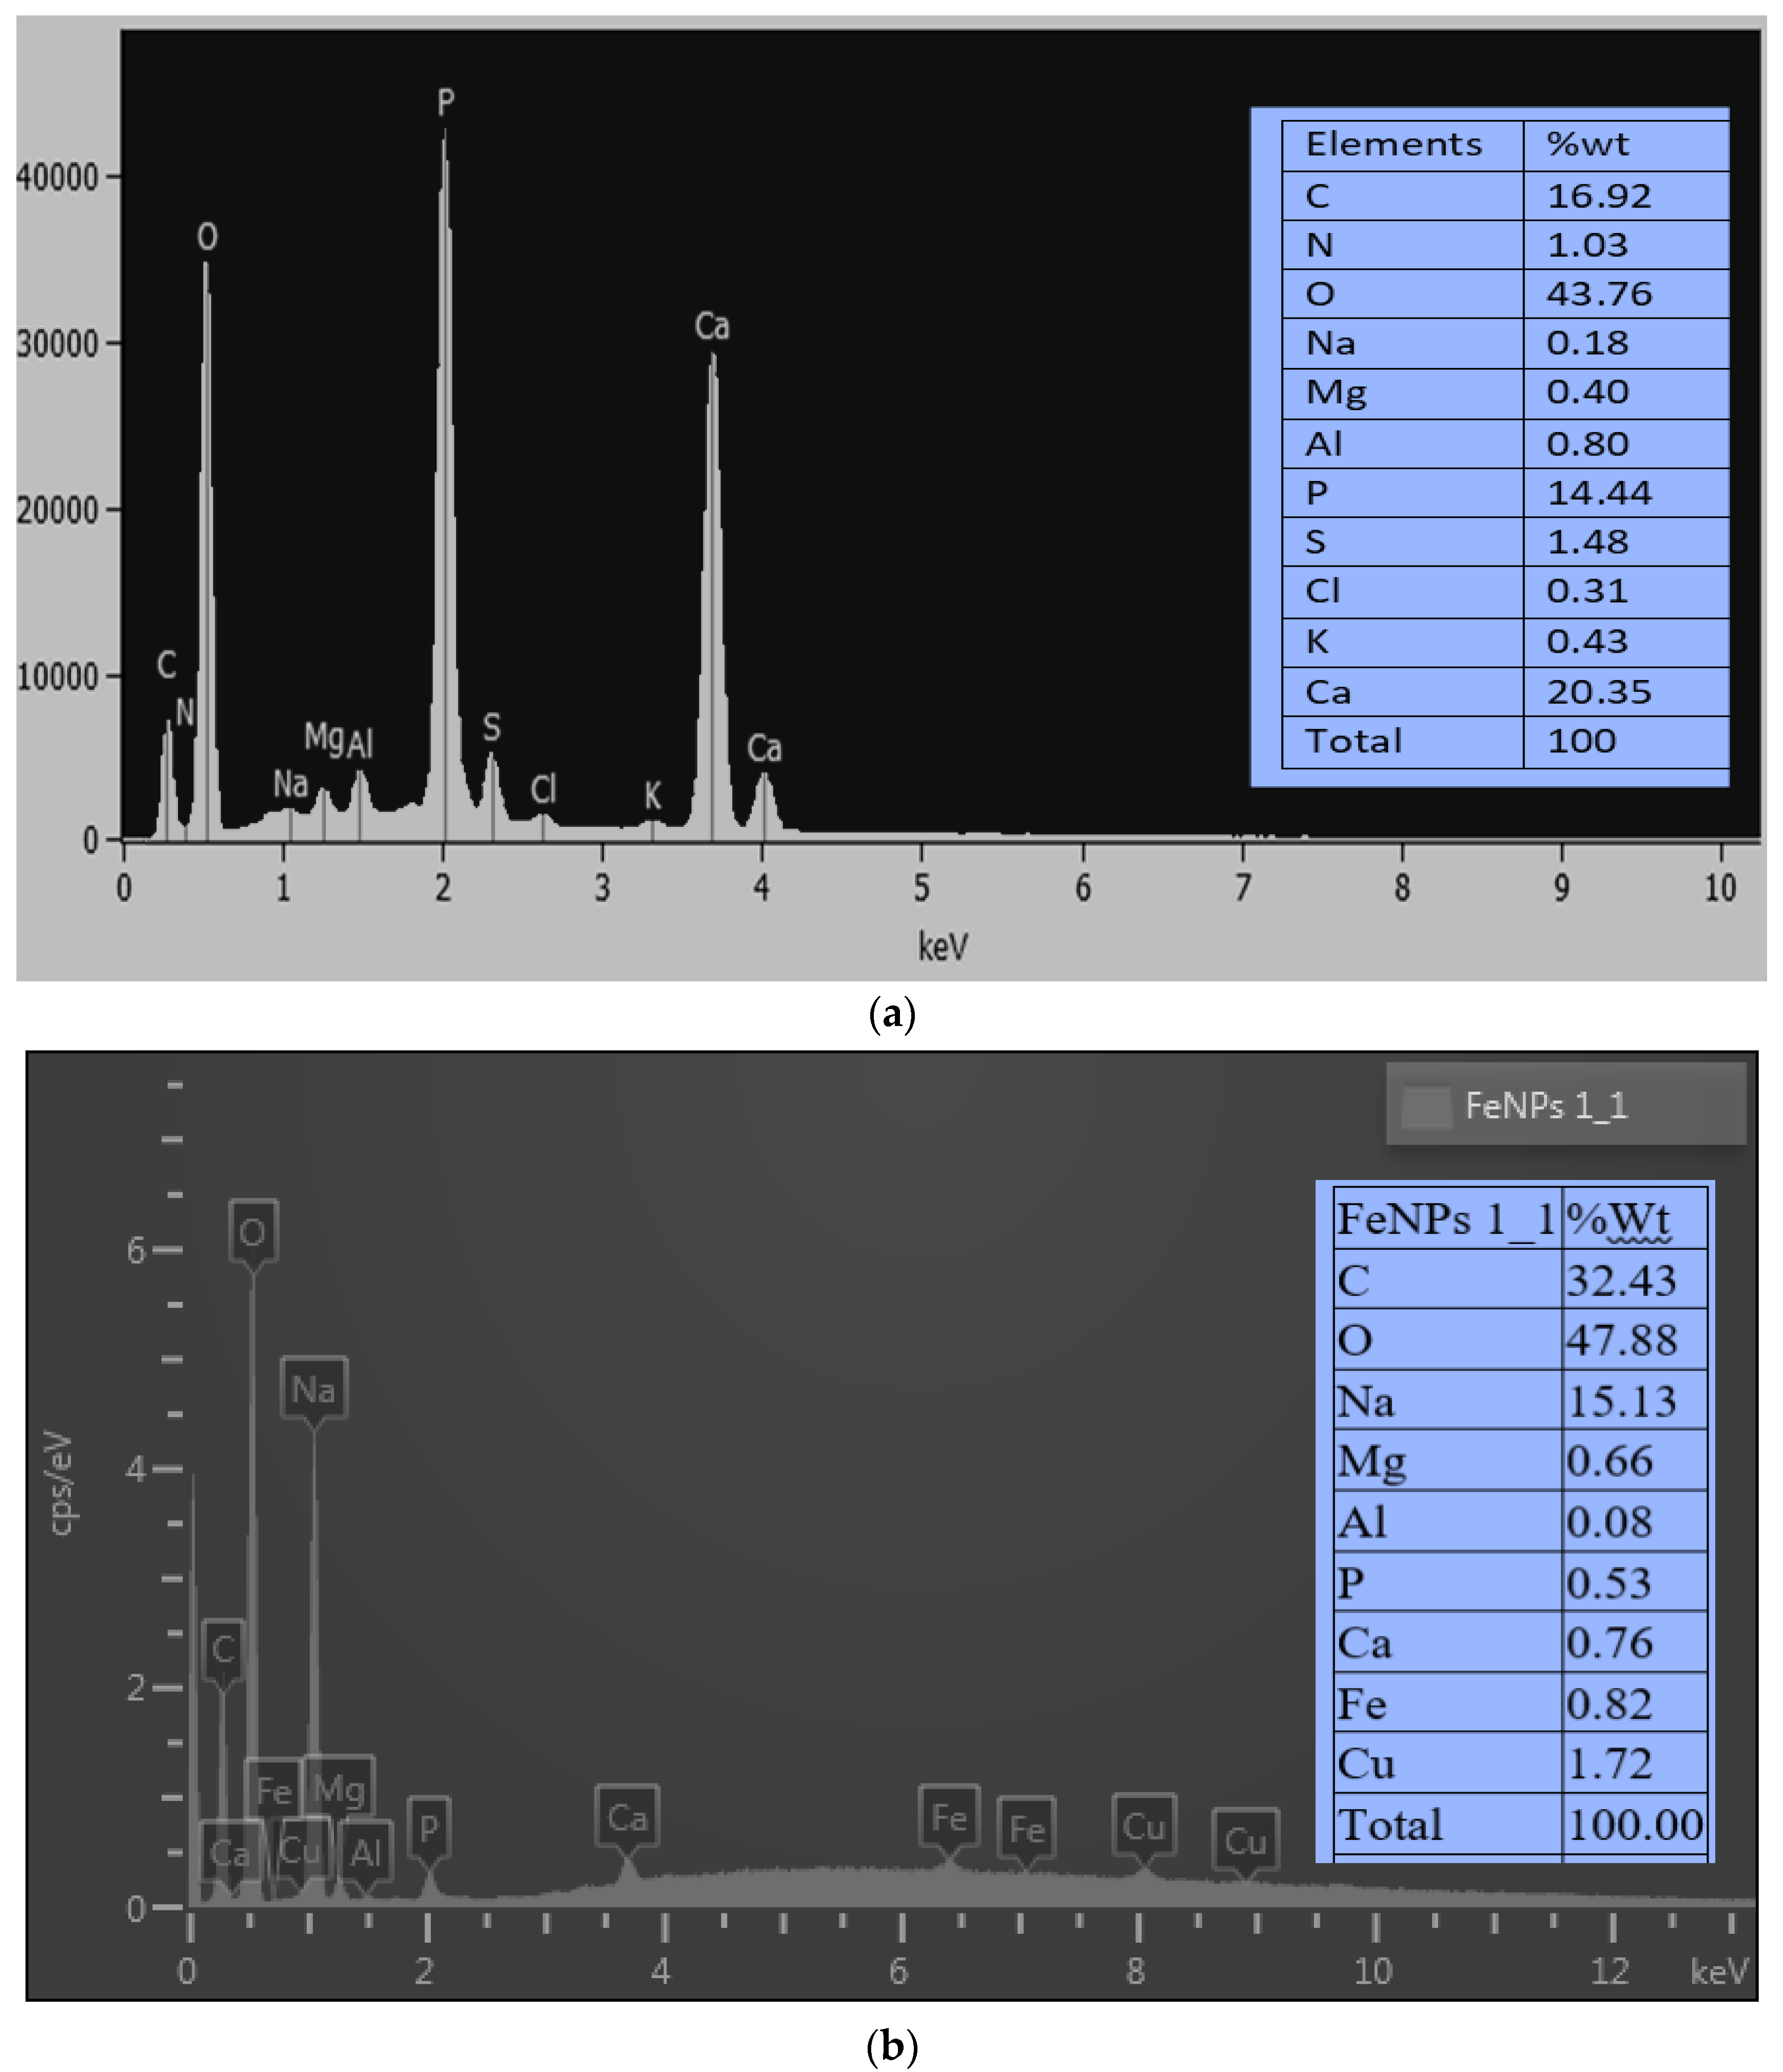Viewport: 1783px width, 2072px height.
Task: Click the Na peak label box
Action: coord(313,1388)
